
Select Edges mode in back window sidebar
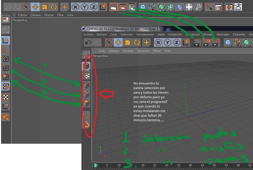pos(6,68)
